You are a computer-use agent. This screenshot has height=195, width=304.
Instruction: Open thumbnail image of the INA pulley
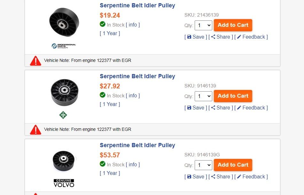[64, 92]
